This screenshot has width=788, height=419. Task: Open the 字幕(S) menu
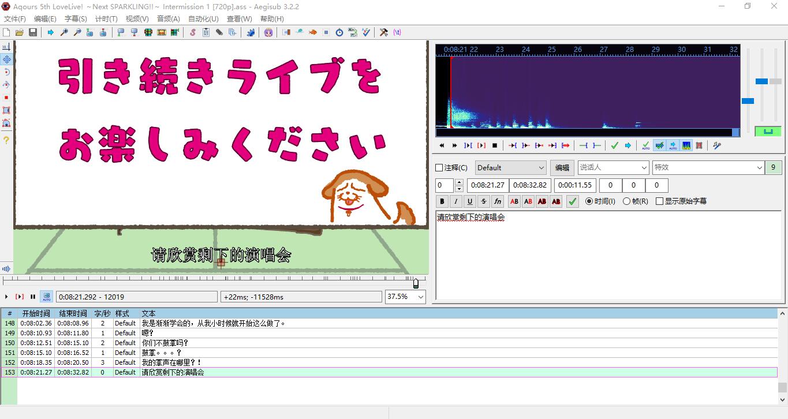tap(76, 18)
